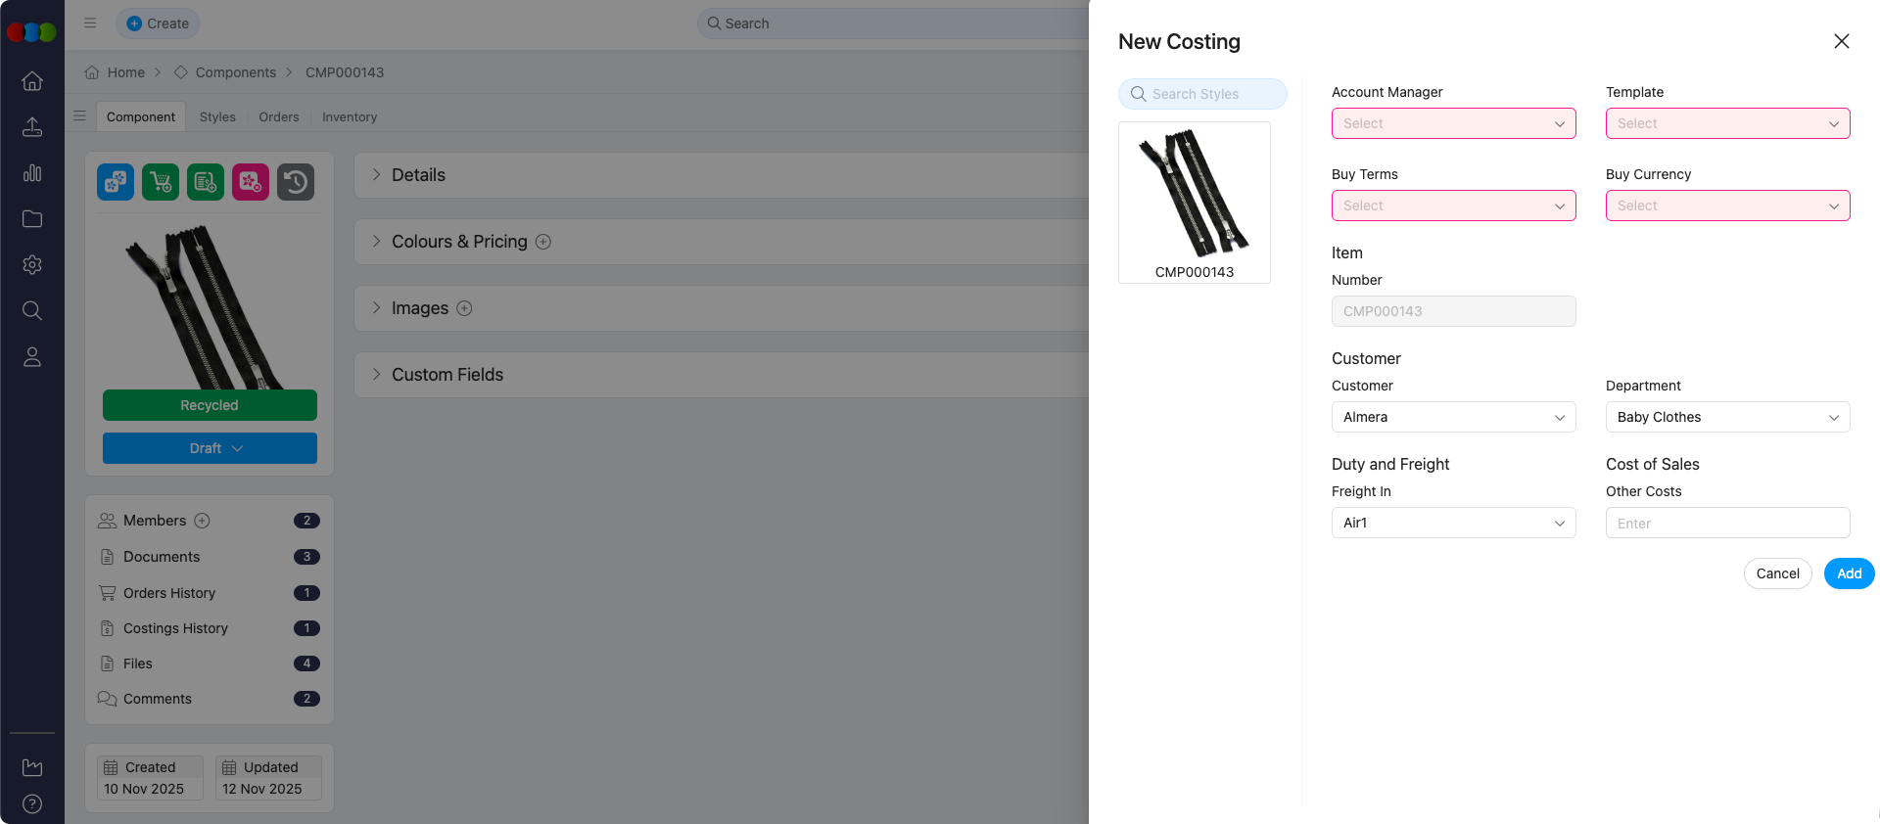Click the Create button
This screenshot has height=824, width=1880.
pos(158,23)
